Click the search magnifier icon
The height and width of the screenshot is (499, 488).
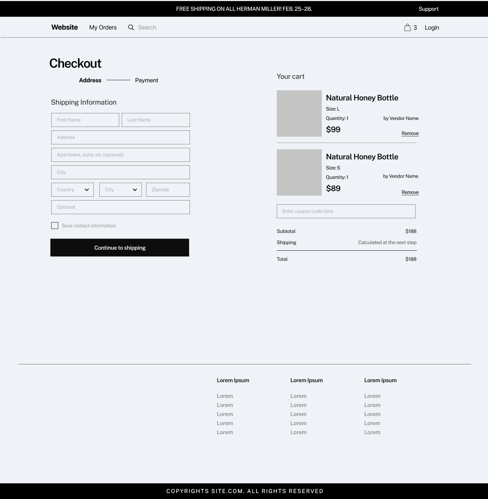tap(131, 28)
